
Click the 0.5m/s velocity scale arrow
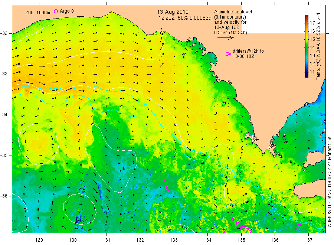[x=226, y=38]
